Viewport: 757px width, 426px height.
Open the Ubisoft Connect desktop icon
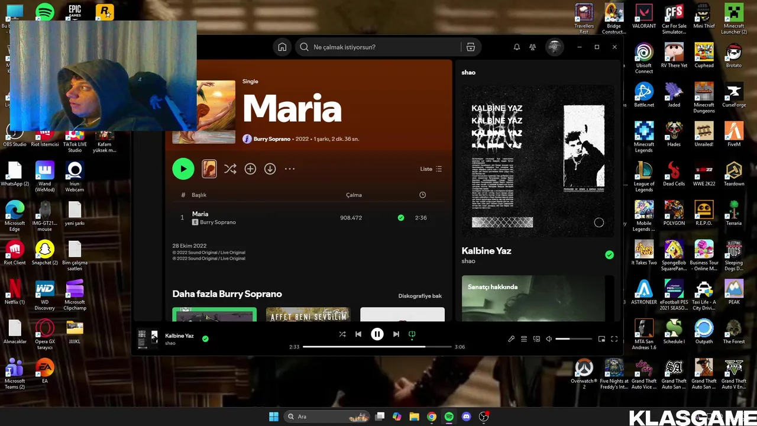[644, 58]
